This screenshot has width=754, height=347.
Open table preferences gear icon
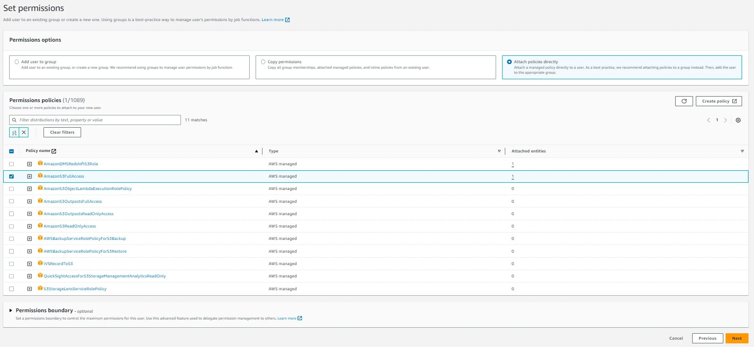tap(738, 120)
